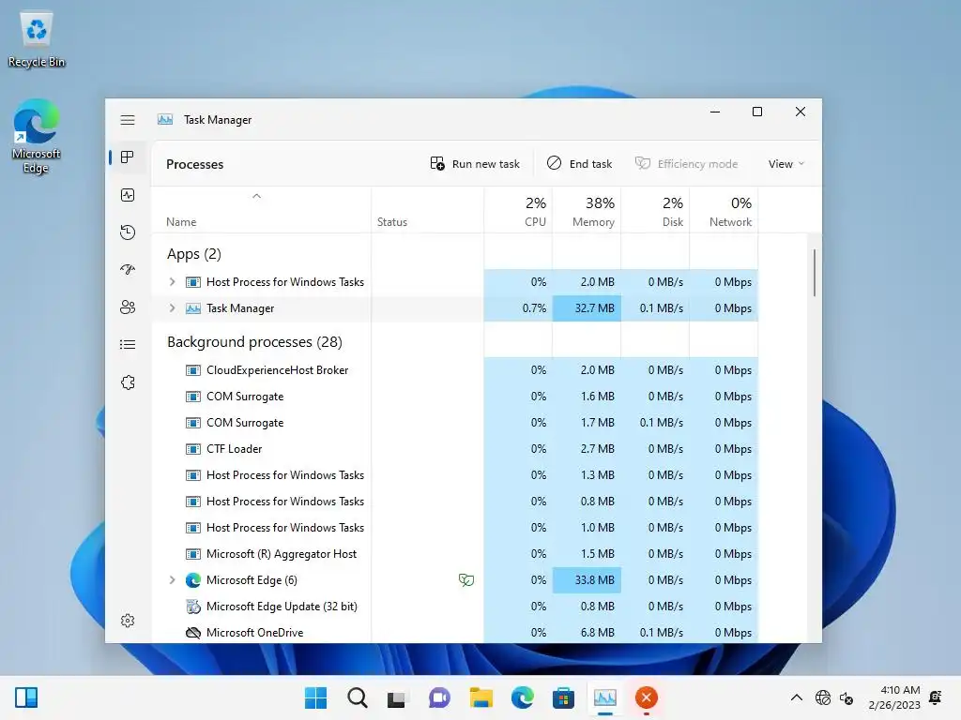Viewport: 961px width, 720px height.
Task: Click the Task Manager title bar app icon
Action: click(165, 119)
